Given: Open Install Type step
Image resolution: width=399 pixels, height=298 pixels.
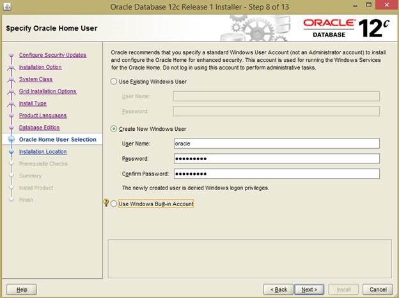Looking at the screenshot, I should tap(33, 103).
